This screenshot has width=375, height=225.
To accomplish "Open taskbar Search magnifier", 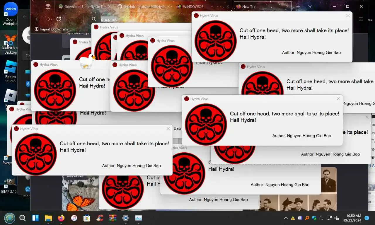I will point(23,218).
